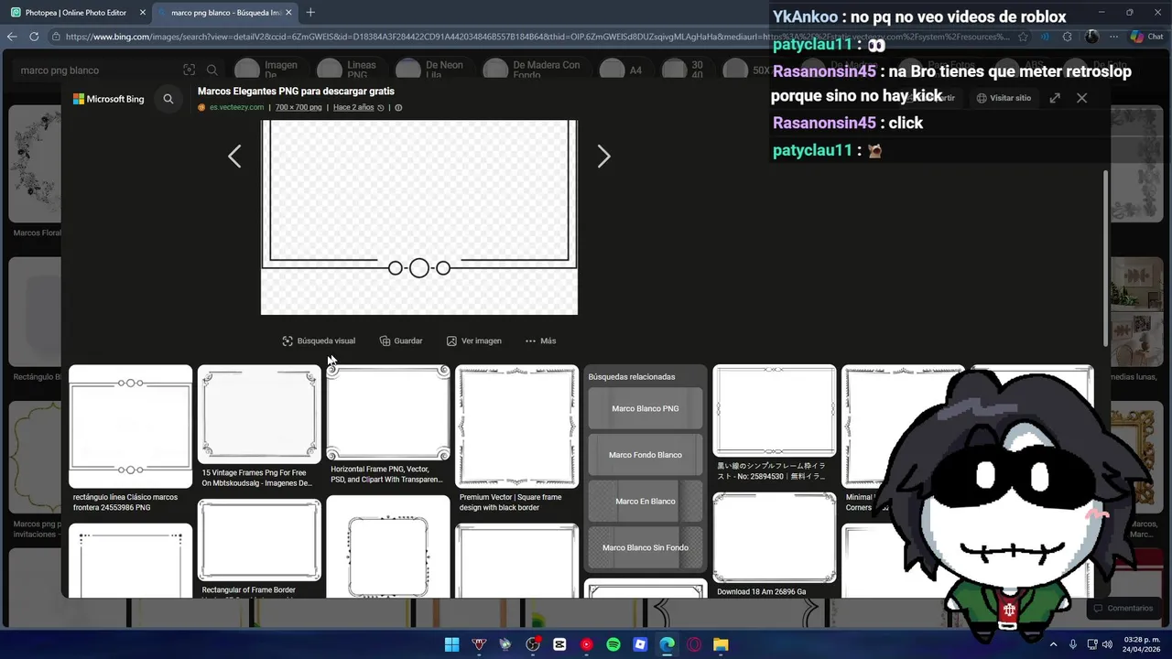The image size is (1172, 659).
Task: Show the previous image with left arrow
Action: point(234,157)
